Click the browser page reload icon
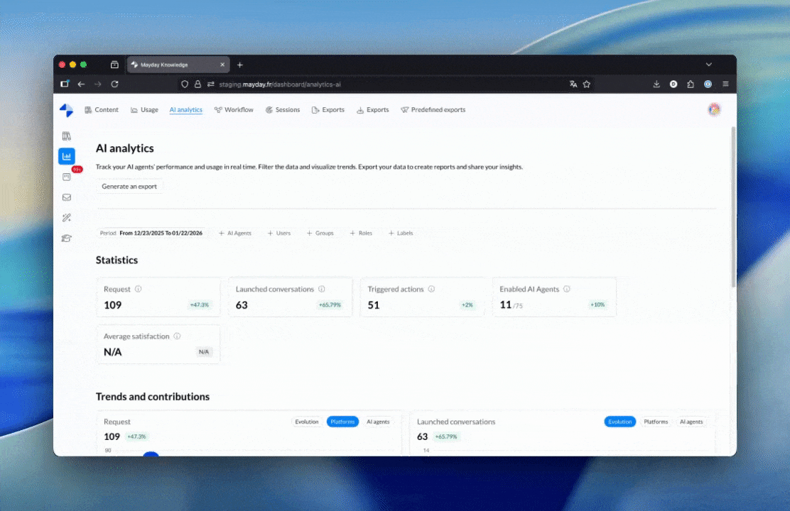790x511 pixels. click(115, 84)
